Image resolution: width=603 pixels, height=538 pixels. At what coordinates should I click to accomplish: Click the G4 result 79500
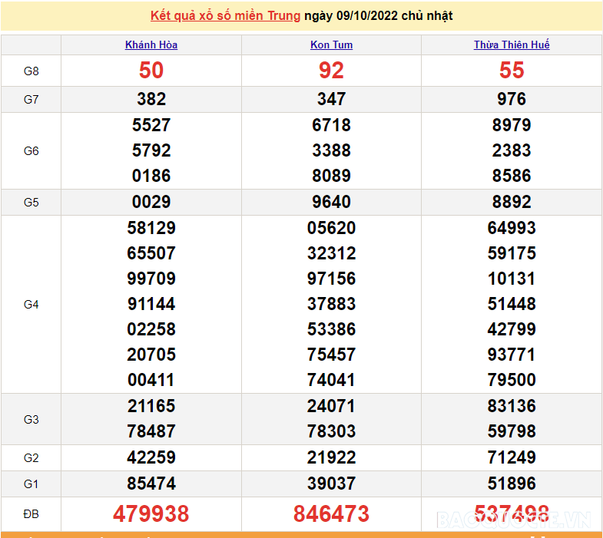[x=512, y=380]
